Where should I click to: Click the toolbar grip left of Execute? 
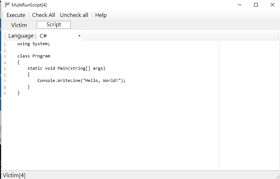[3, 15]
